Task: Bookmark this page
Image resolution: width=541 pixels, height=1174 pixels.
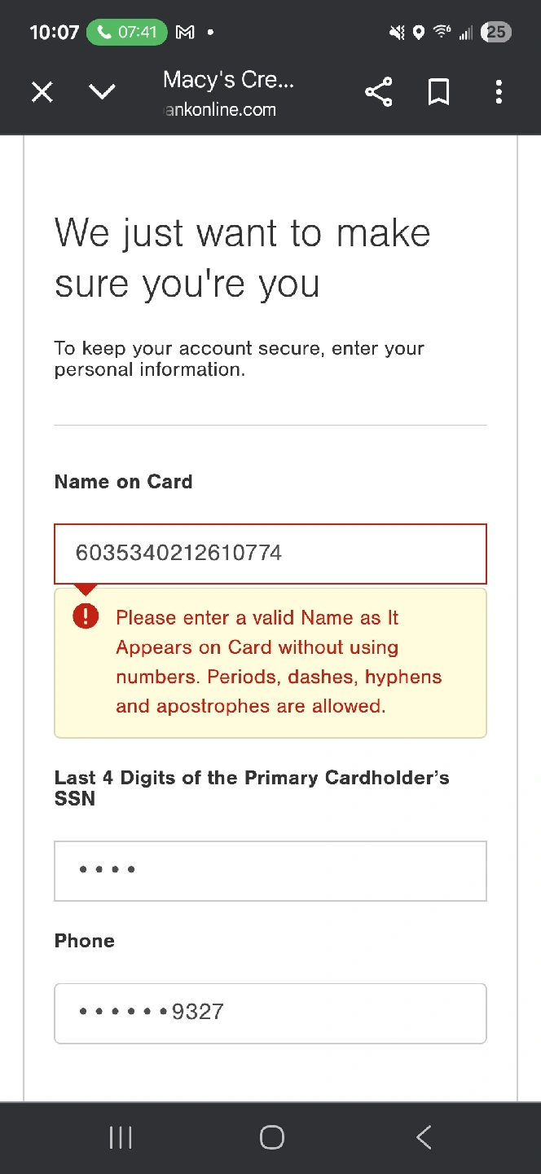Action: click(439, 92)
